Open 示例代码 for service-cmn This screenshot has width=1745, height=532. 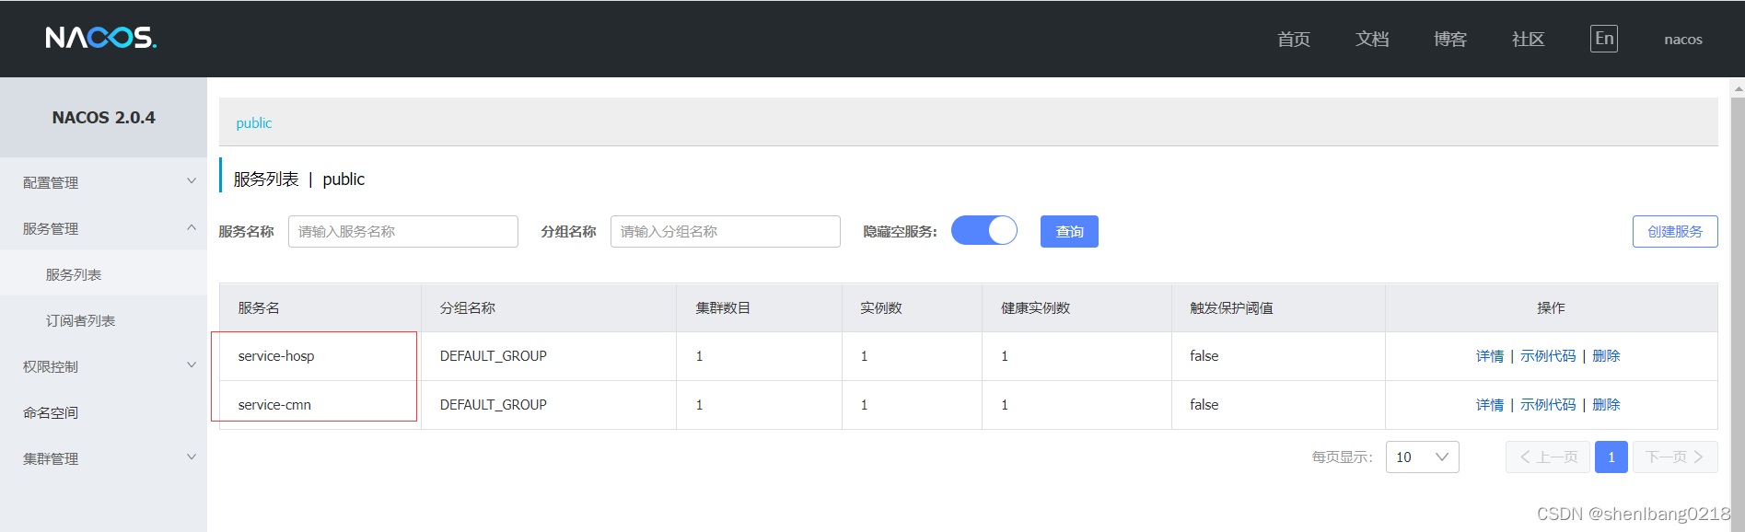tap(1548, 405)
